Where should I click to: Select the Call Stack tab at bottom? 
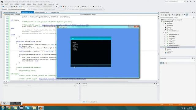(84, 102)
